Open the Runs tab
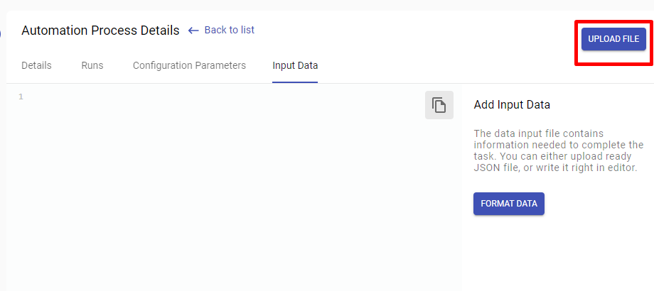 tap(92, 65)
